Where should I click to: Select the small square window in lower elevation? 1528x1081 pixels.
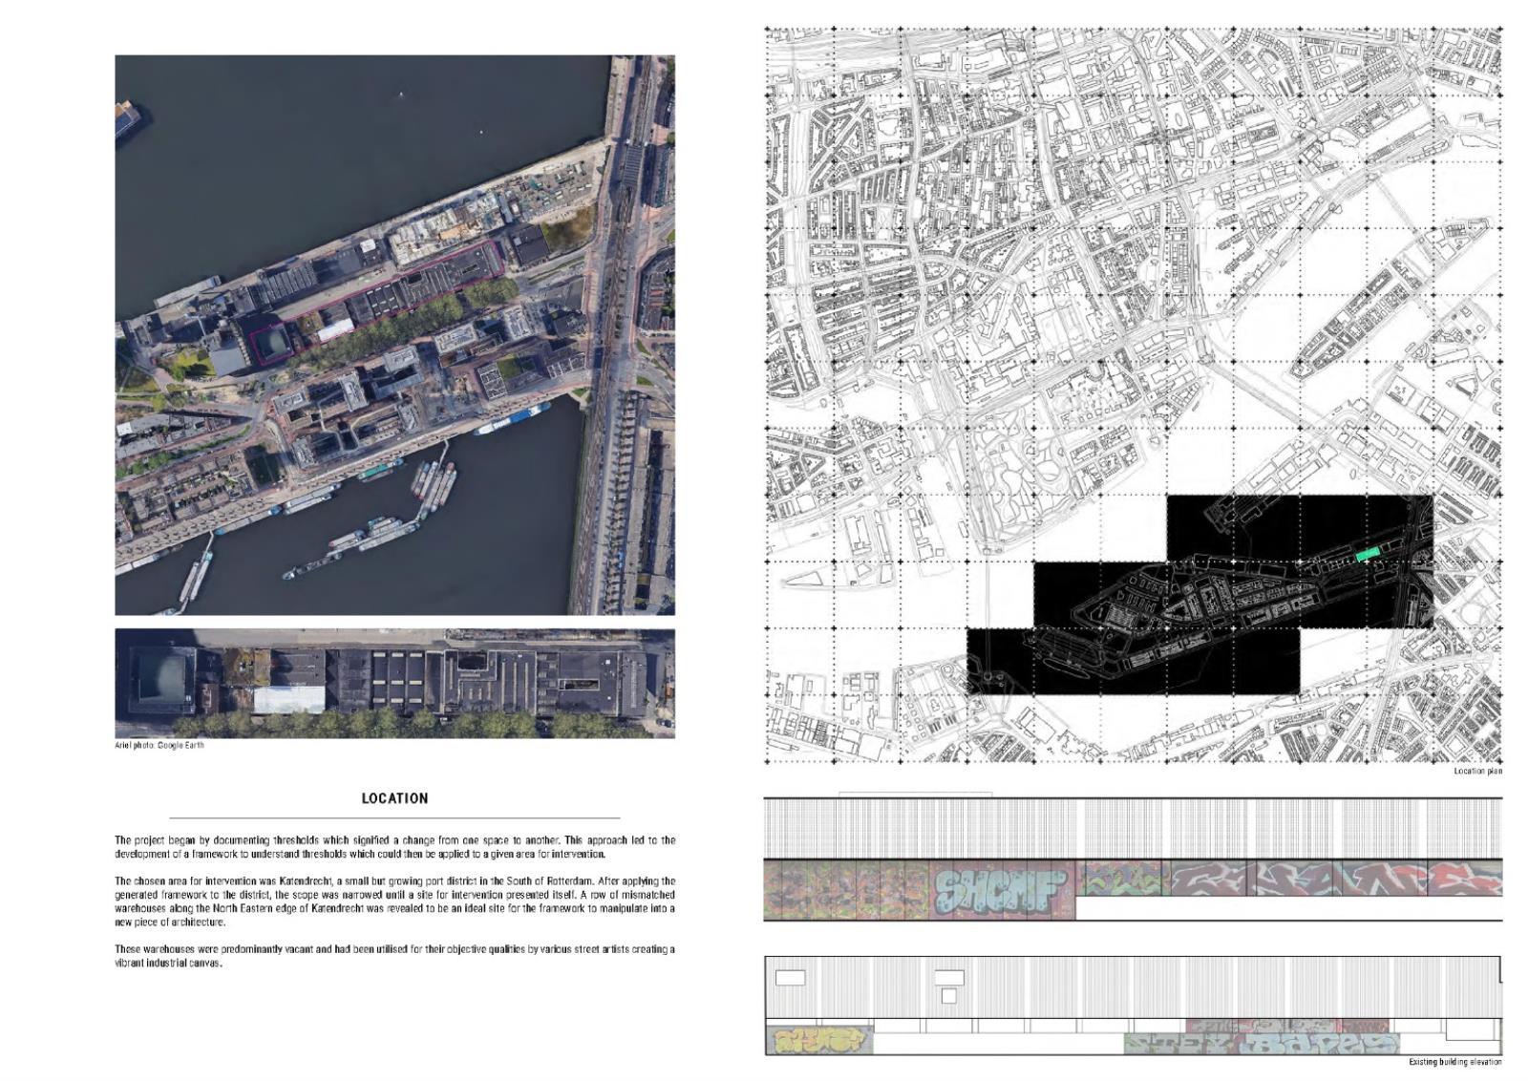pyautogui.click(x=948, y=996)
